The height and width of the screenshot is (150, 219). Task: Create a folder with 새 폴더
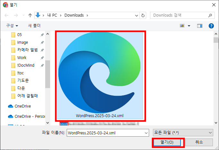(x=34, y=26)
